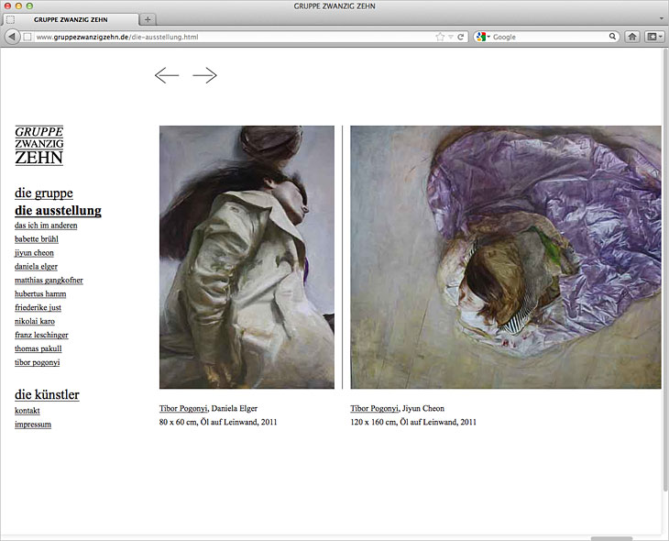
Task: Click the browser back arrow button
Action: (12, 37)
